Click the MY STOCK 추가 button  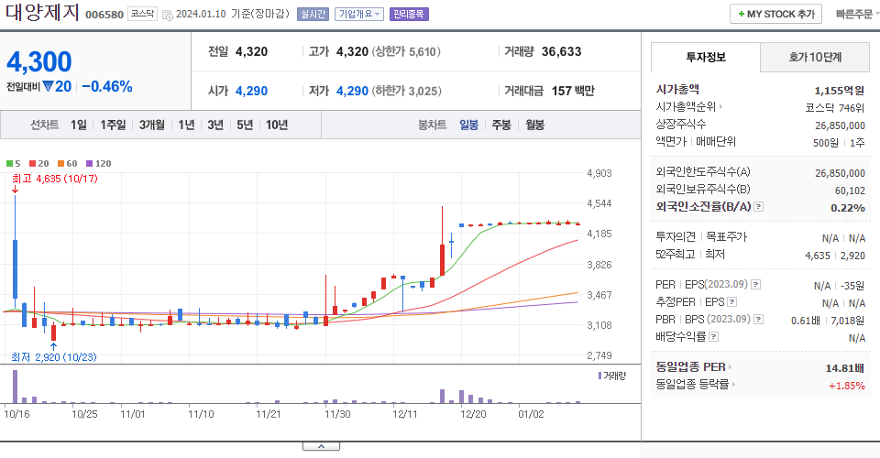775,14
